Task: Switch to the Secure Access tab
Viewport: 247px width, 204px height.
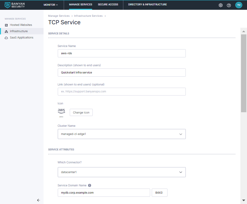Action: pos(108,5)
